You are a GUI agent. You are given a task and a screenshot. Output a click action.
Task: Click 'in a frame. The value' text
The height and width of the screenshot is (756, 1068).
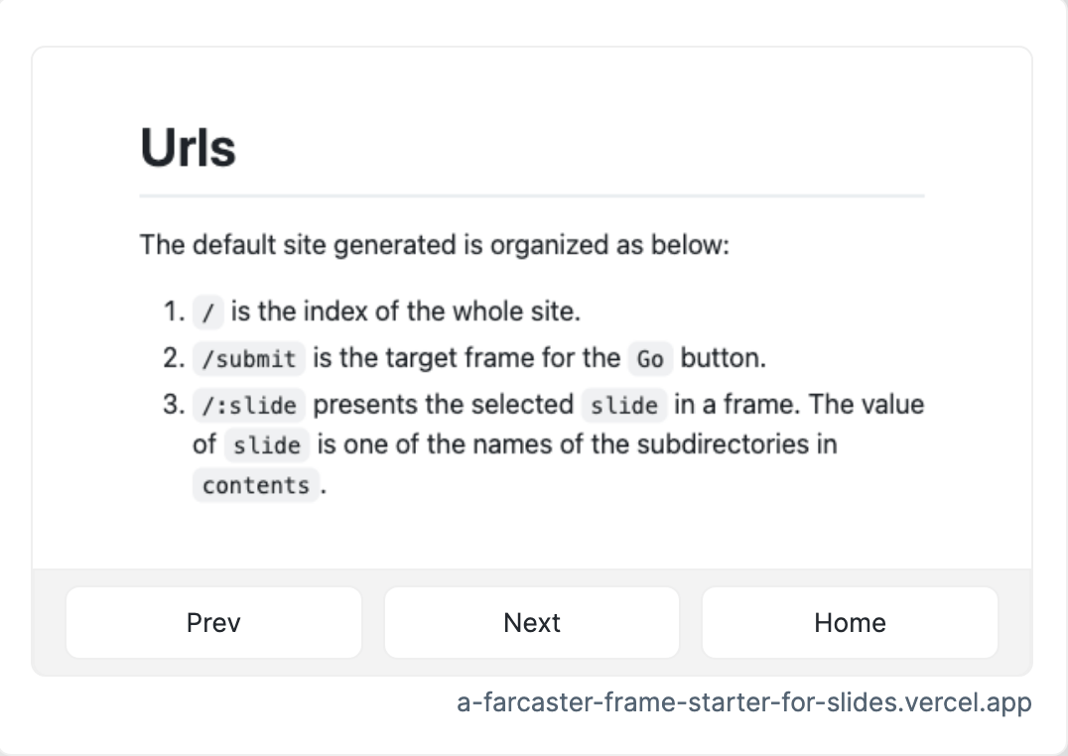point(800,405)
